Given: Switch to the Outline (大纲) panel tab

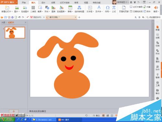Looking at the screenshot, I should tap(3, 22).
